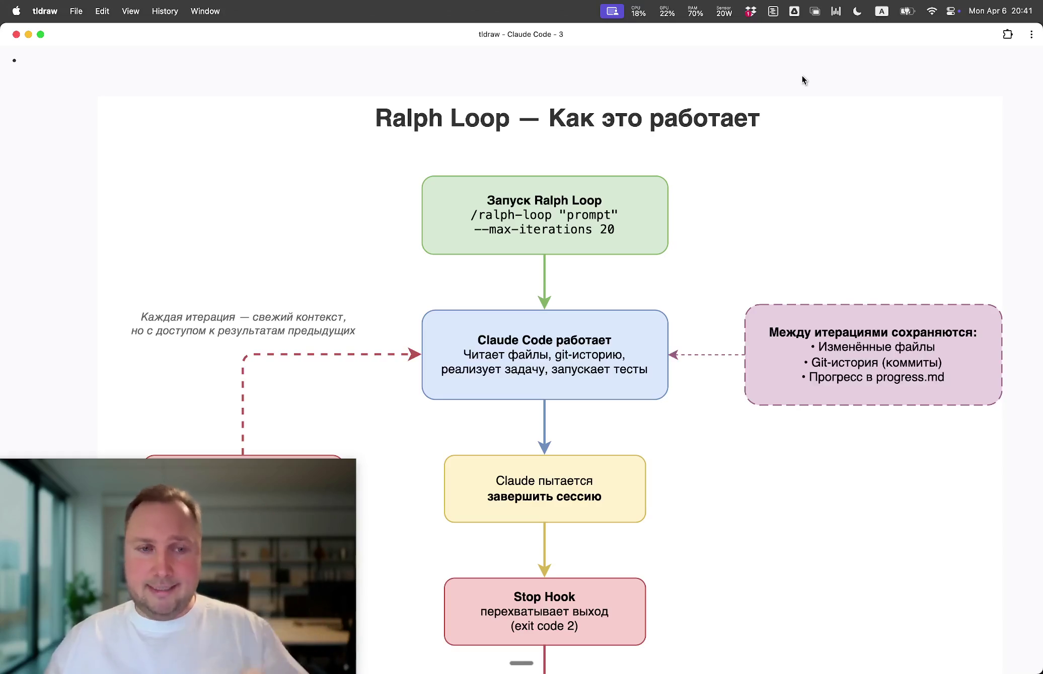Select the yellow arrow above Stop Hook
This screenshot has height=674, width=1043.
pos(545,550)
